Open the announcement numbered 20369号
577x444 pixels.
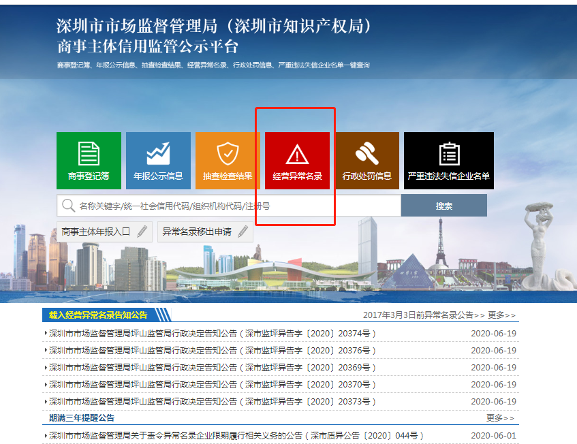click(212, 368)
